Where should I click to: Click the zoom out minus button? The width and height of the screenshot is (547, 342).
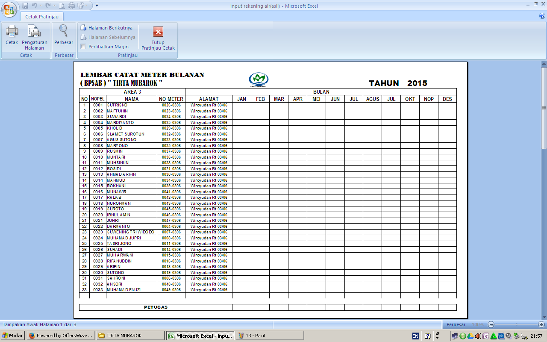pyautogui.click(x=491, y=324)
